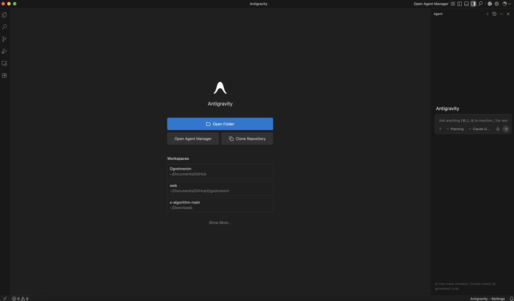514x301 pixels.
Task: Click Open Agent Manager button on welcome page
Action: (193, 139)
